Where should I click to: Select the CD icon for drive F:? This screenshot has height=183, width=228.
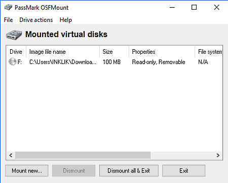[x=13, y=62]
